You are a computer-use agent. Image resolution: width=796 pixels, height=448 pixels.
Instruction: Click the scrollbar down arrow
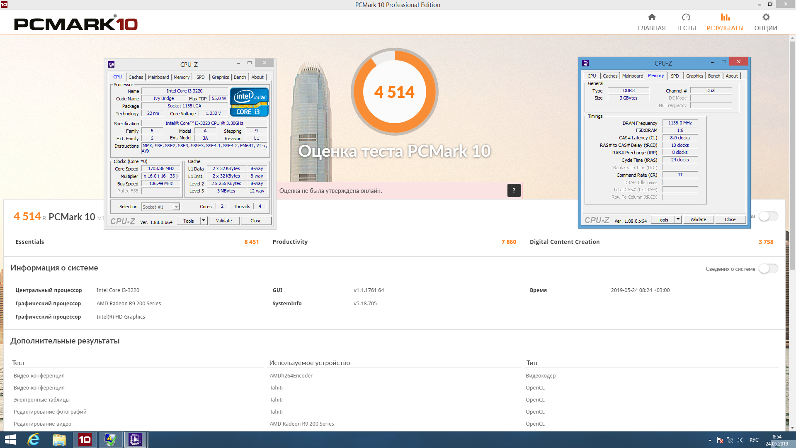(792, 427)
